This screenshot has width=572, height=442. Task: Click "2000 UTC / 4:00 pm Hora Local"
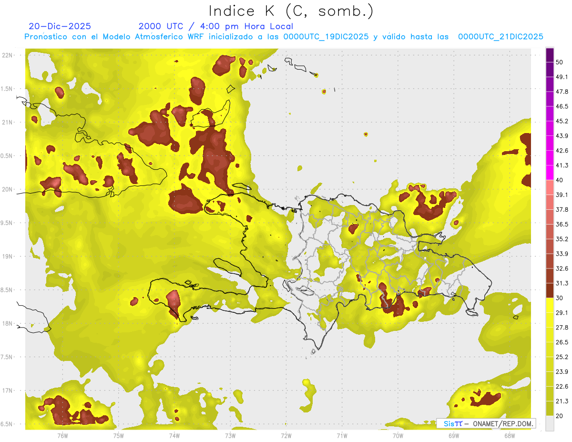216,26
